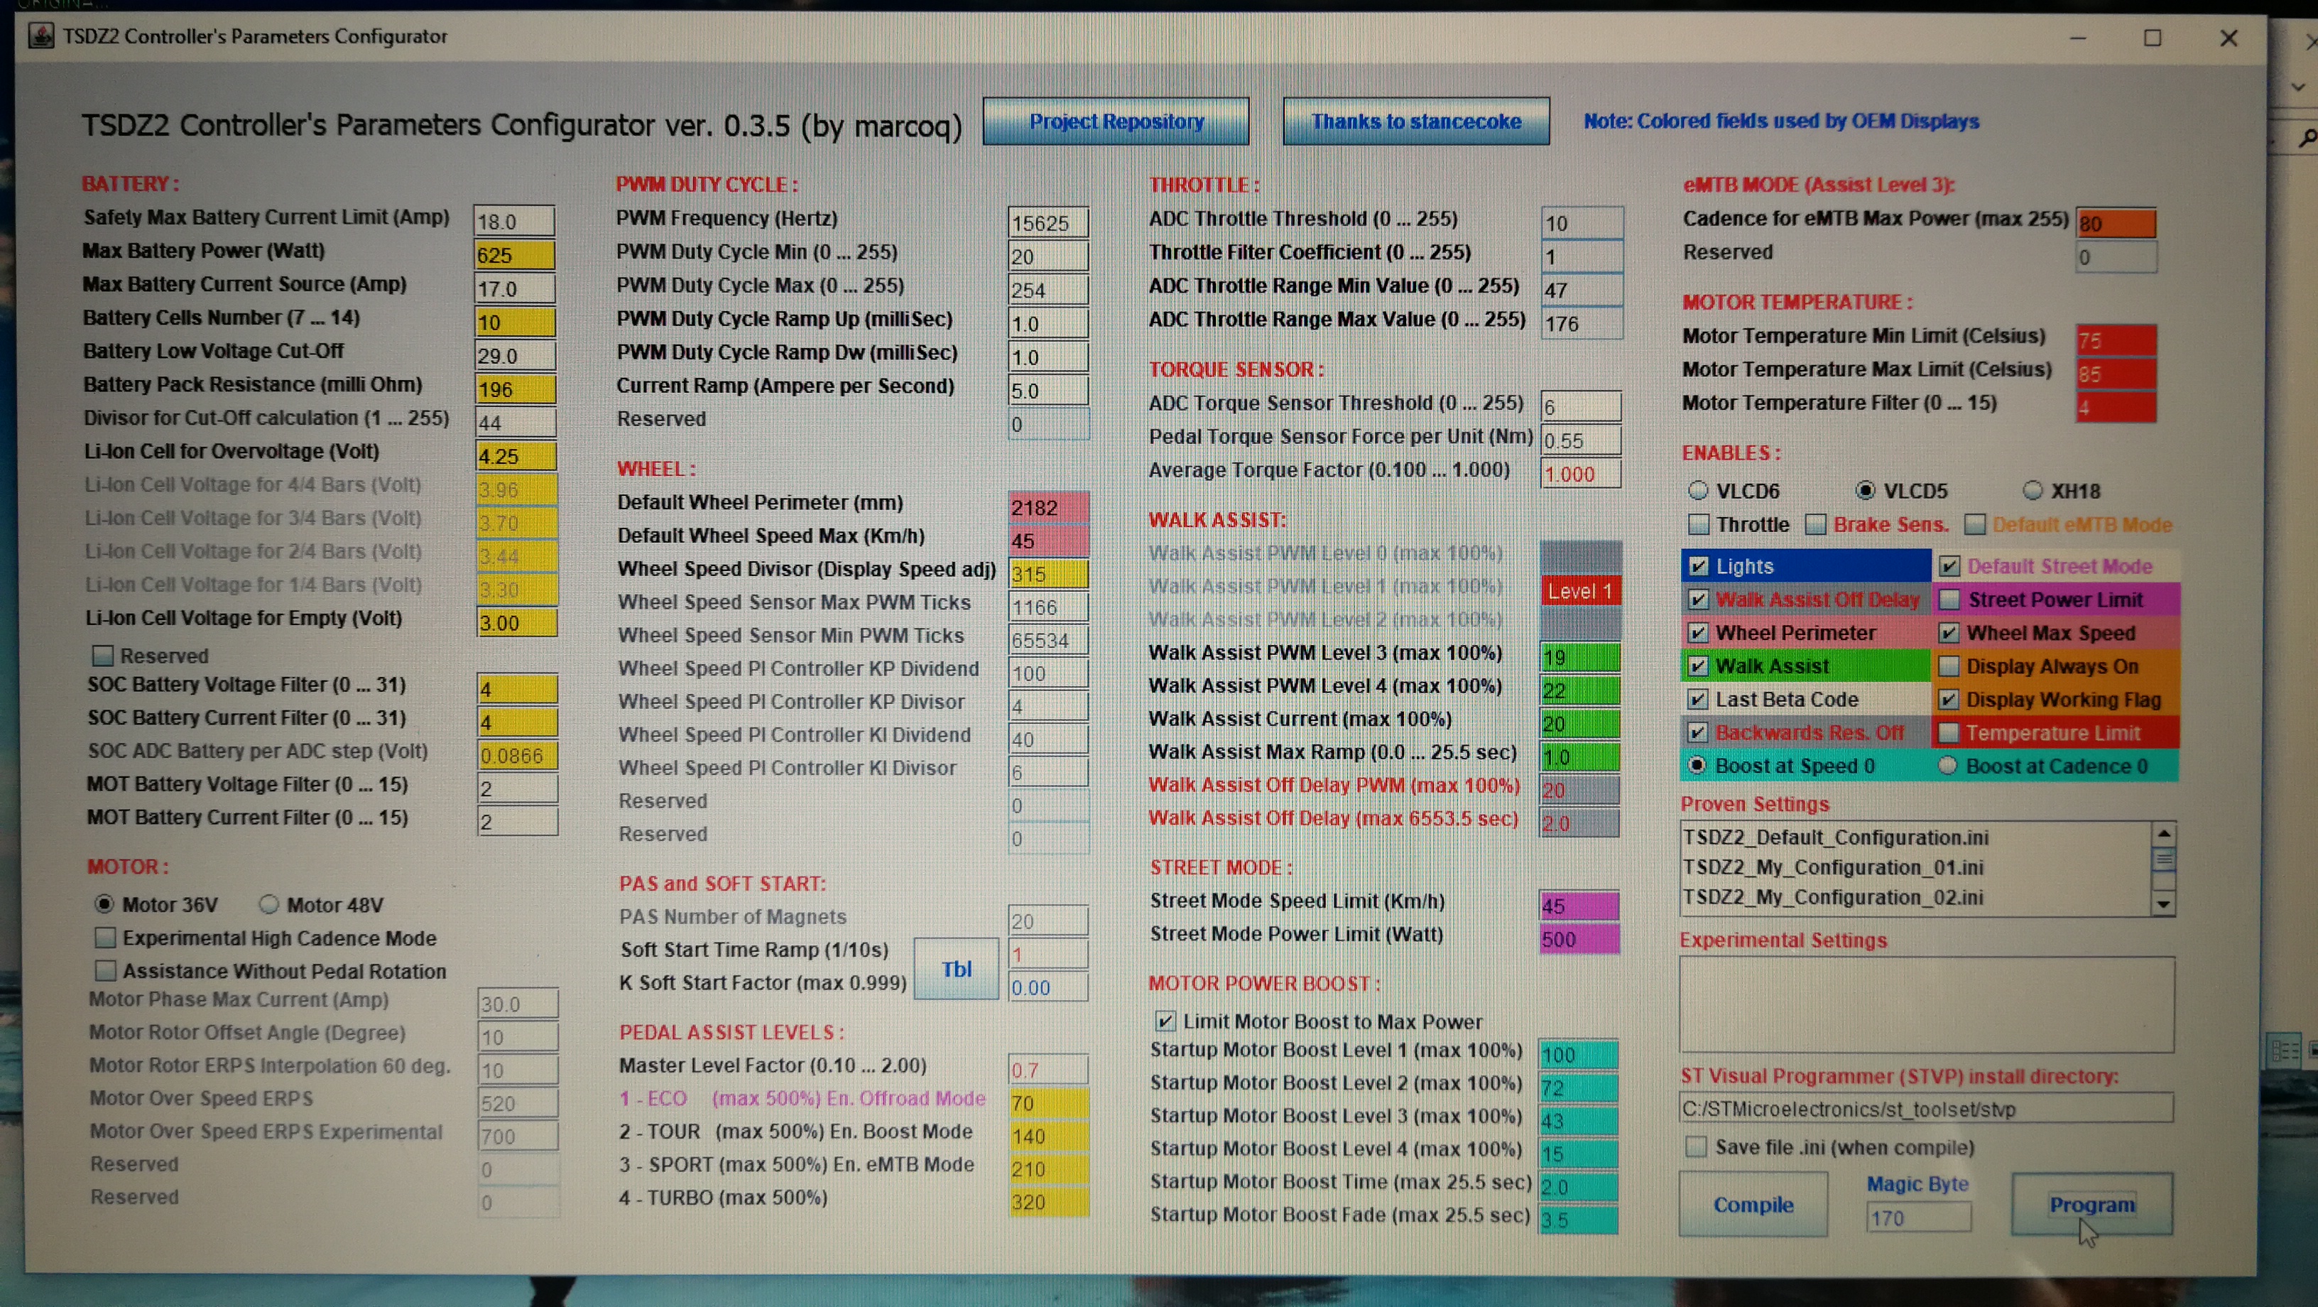Click Default Wheel Speed Max field
2318x1307 pixels.
tap(1049, 541)
